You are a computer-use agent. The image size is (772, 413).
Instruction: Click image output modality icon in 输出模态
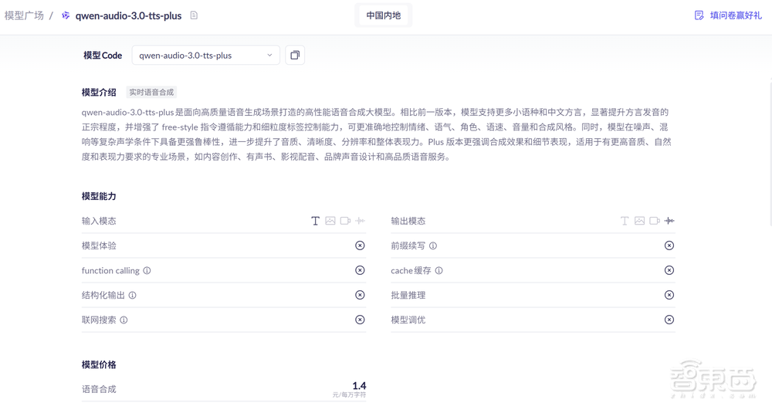[639, 221]
